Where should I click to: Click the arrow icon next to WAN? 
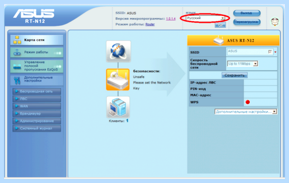click(x=16, y=106)
